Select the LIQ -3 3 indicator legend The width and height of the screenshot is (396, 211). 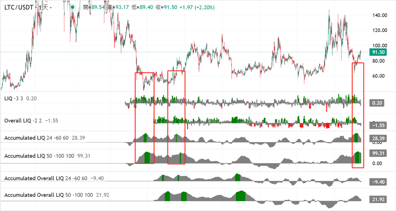20,98
